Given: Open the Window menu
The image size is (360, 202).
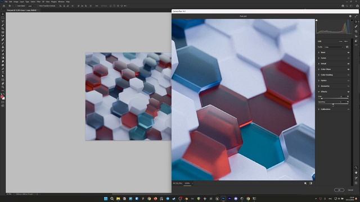Looking at the screenshot, I should tap(61, 2).
